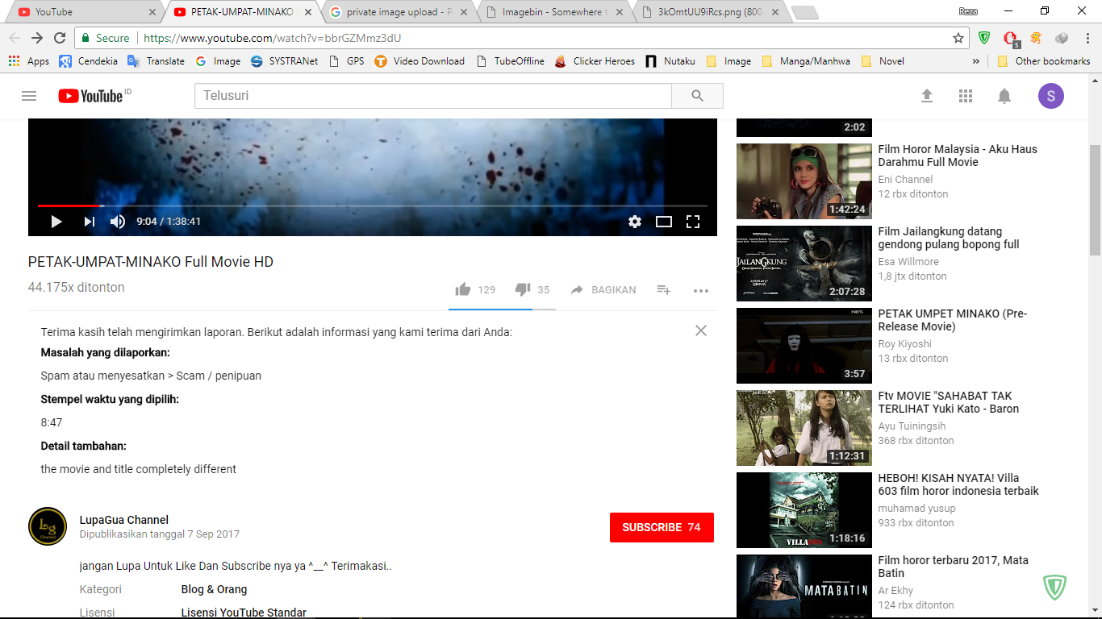Go forward in browser history

point(37,38)
